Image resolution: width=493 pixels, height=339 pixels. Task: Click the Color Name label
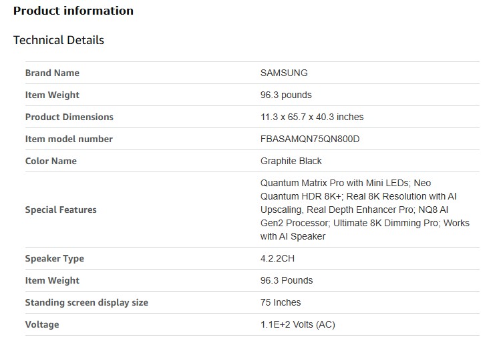[51, 161]
